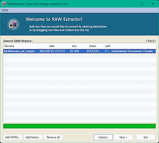159x143 pixels.
Task: Click the photo stack logo in banner
Action: point(13,24)
